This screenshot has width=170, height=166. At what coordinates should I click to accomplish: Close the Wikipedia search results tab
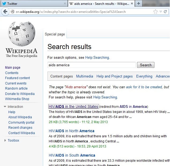click(x=132, y=3)
